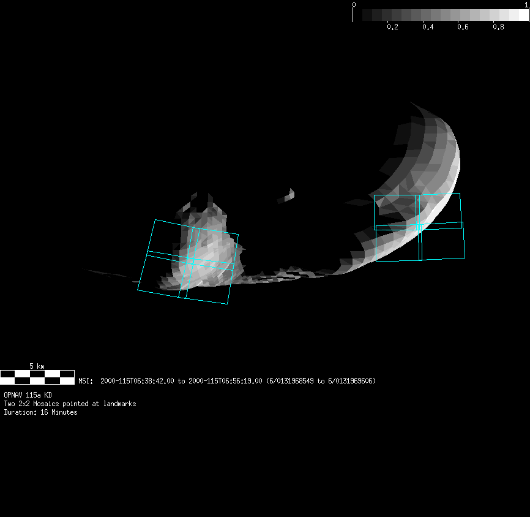
Task: Select the small isolated facet above asteroid center
Action: [286, 197]
